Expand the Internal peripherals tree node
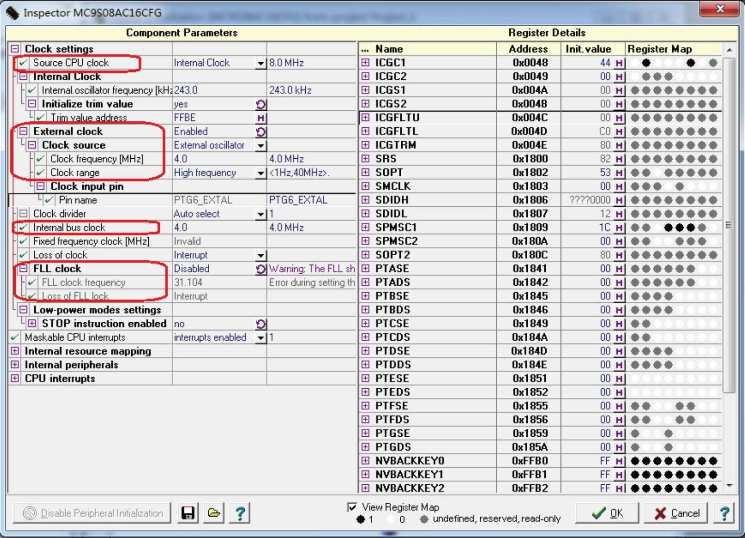 click(15, 365)
